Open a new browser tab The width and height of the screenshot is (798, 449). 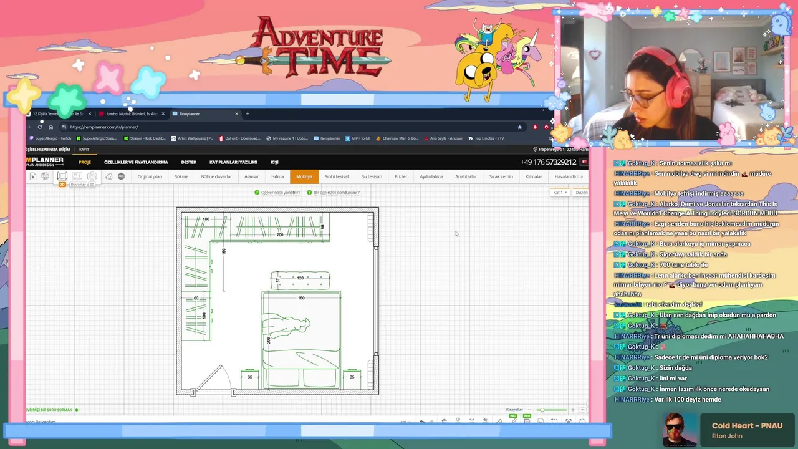click(248, 114)
